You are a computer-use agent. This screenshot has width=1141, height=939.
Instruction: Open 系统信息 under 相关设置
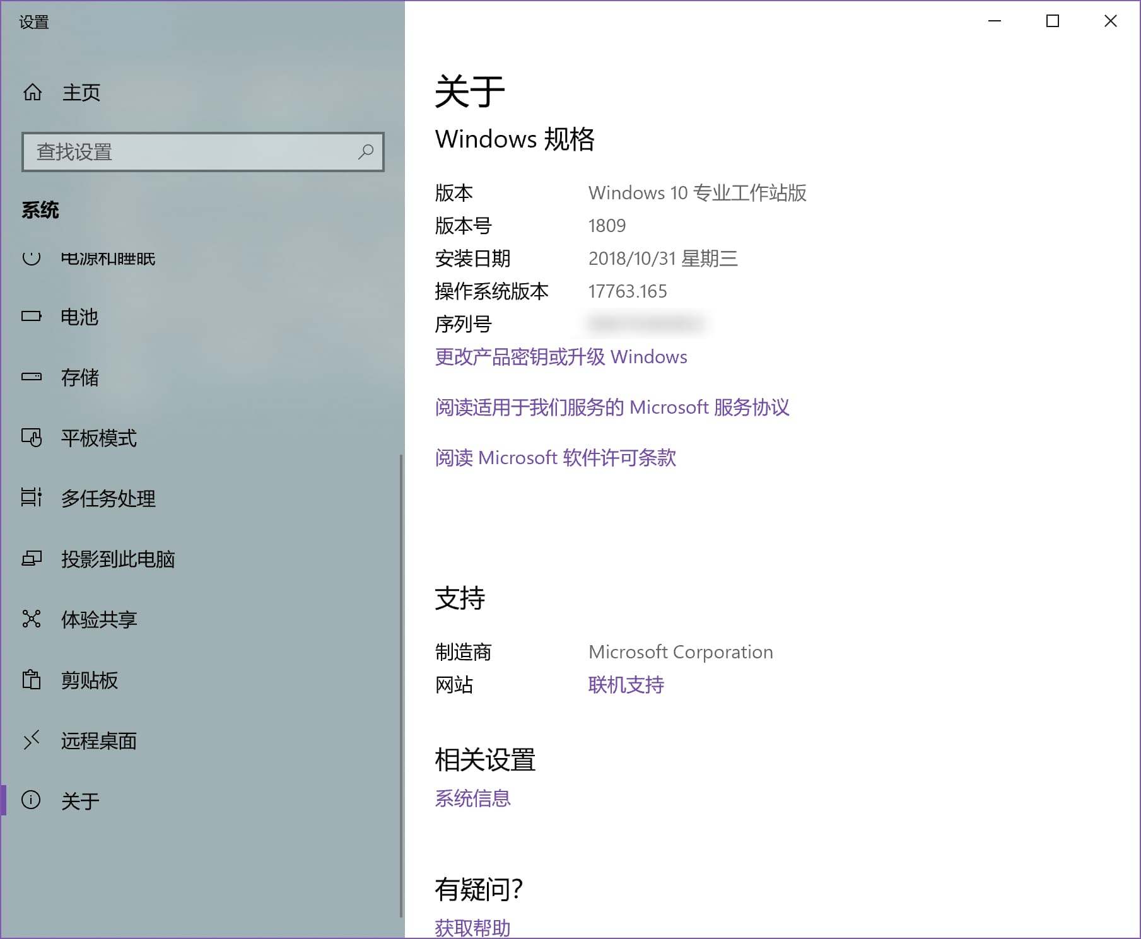tap(472, 798)
